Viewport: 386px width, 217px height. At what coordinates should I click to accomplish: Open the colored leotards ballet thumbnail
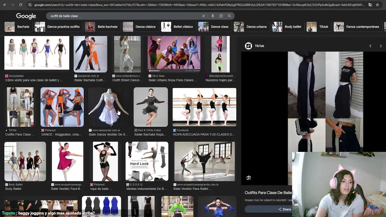37,53
